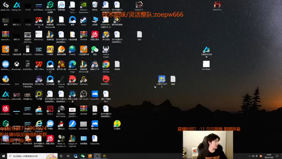The width and height of the screenshot is (282, 159).
Task: Open the Internet Explorer shortcut
Action: (39, 126)
